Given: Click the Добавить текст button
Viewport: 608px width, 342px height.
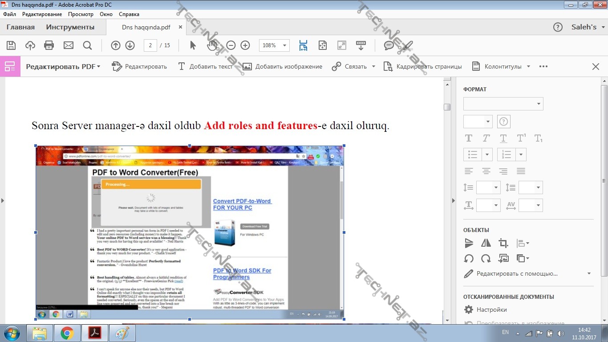Looking at the screenshot, I should tap(205, 66).
